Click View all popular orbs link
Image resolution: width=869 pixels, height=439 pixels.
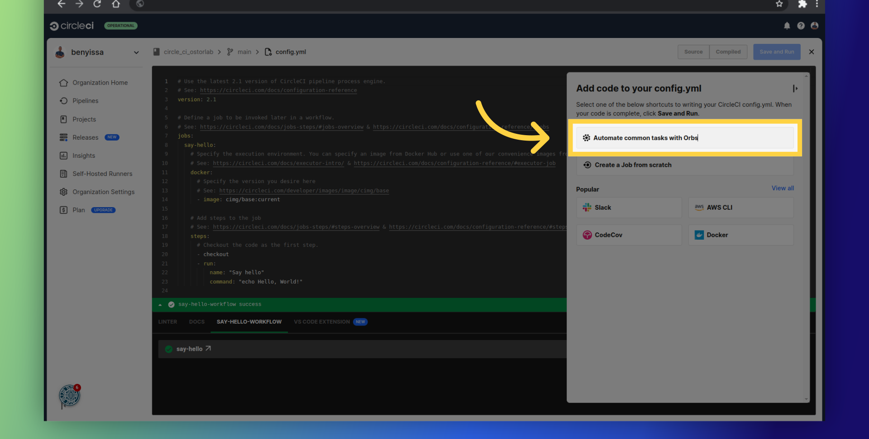(782, 188)
